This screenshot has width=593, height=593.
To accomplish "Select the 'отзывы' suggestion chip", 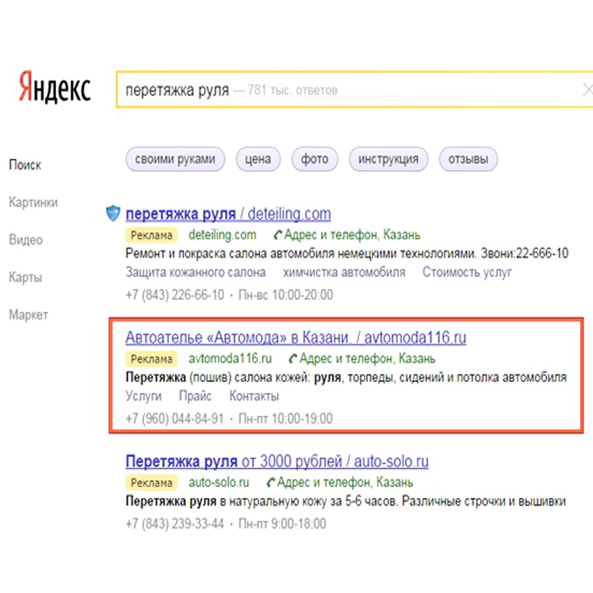I will (468, 159).
